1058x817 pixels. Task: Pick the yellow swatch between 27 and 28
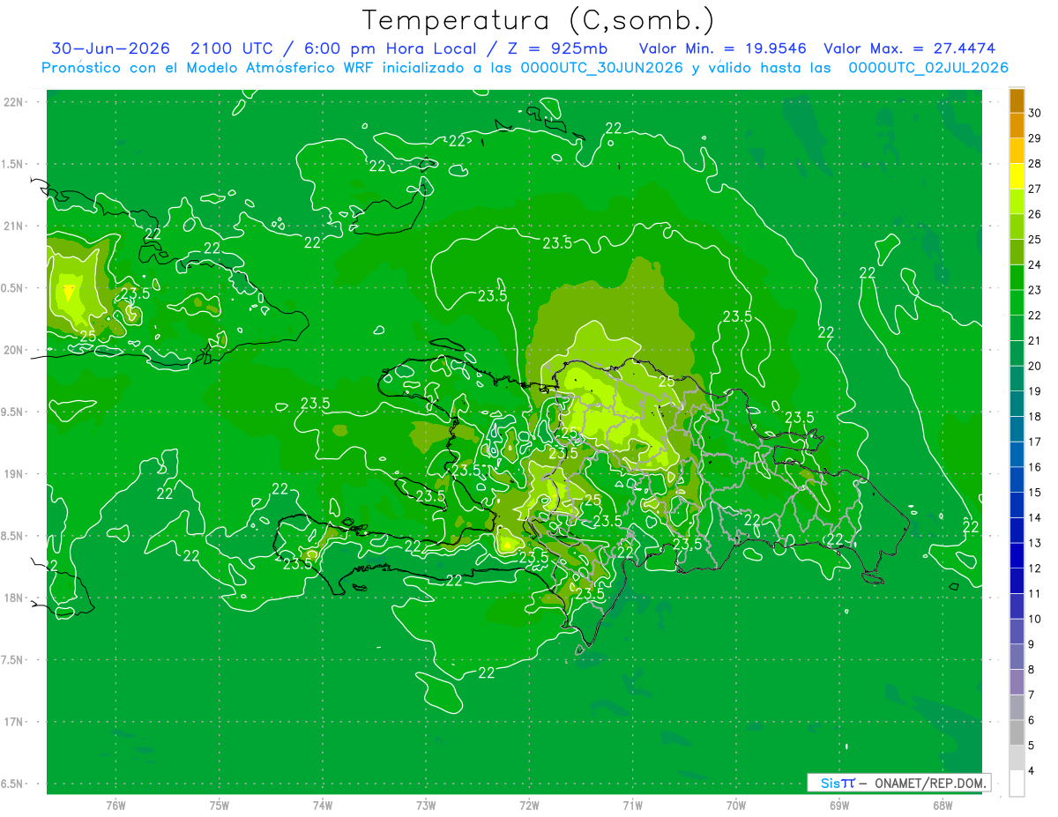[1017, 176]
